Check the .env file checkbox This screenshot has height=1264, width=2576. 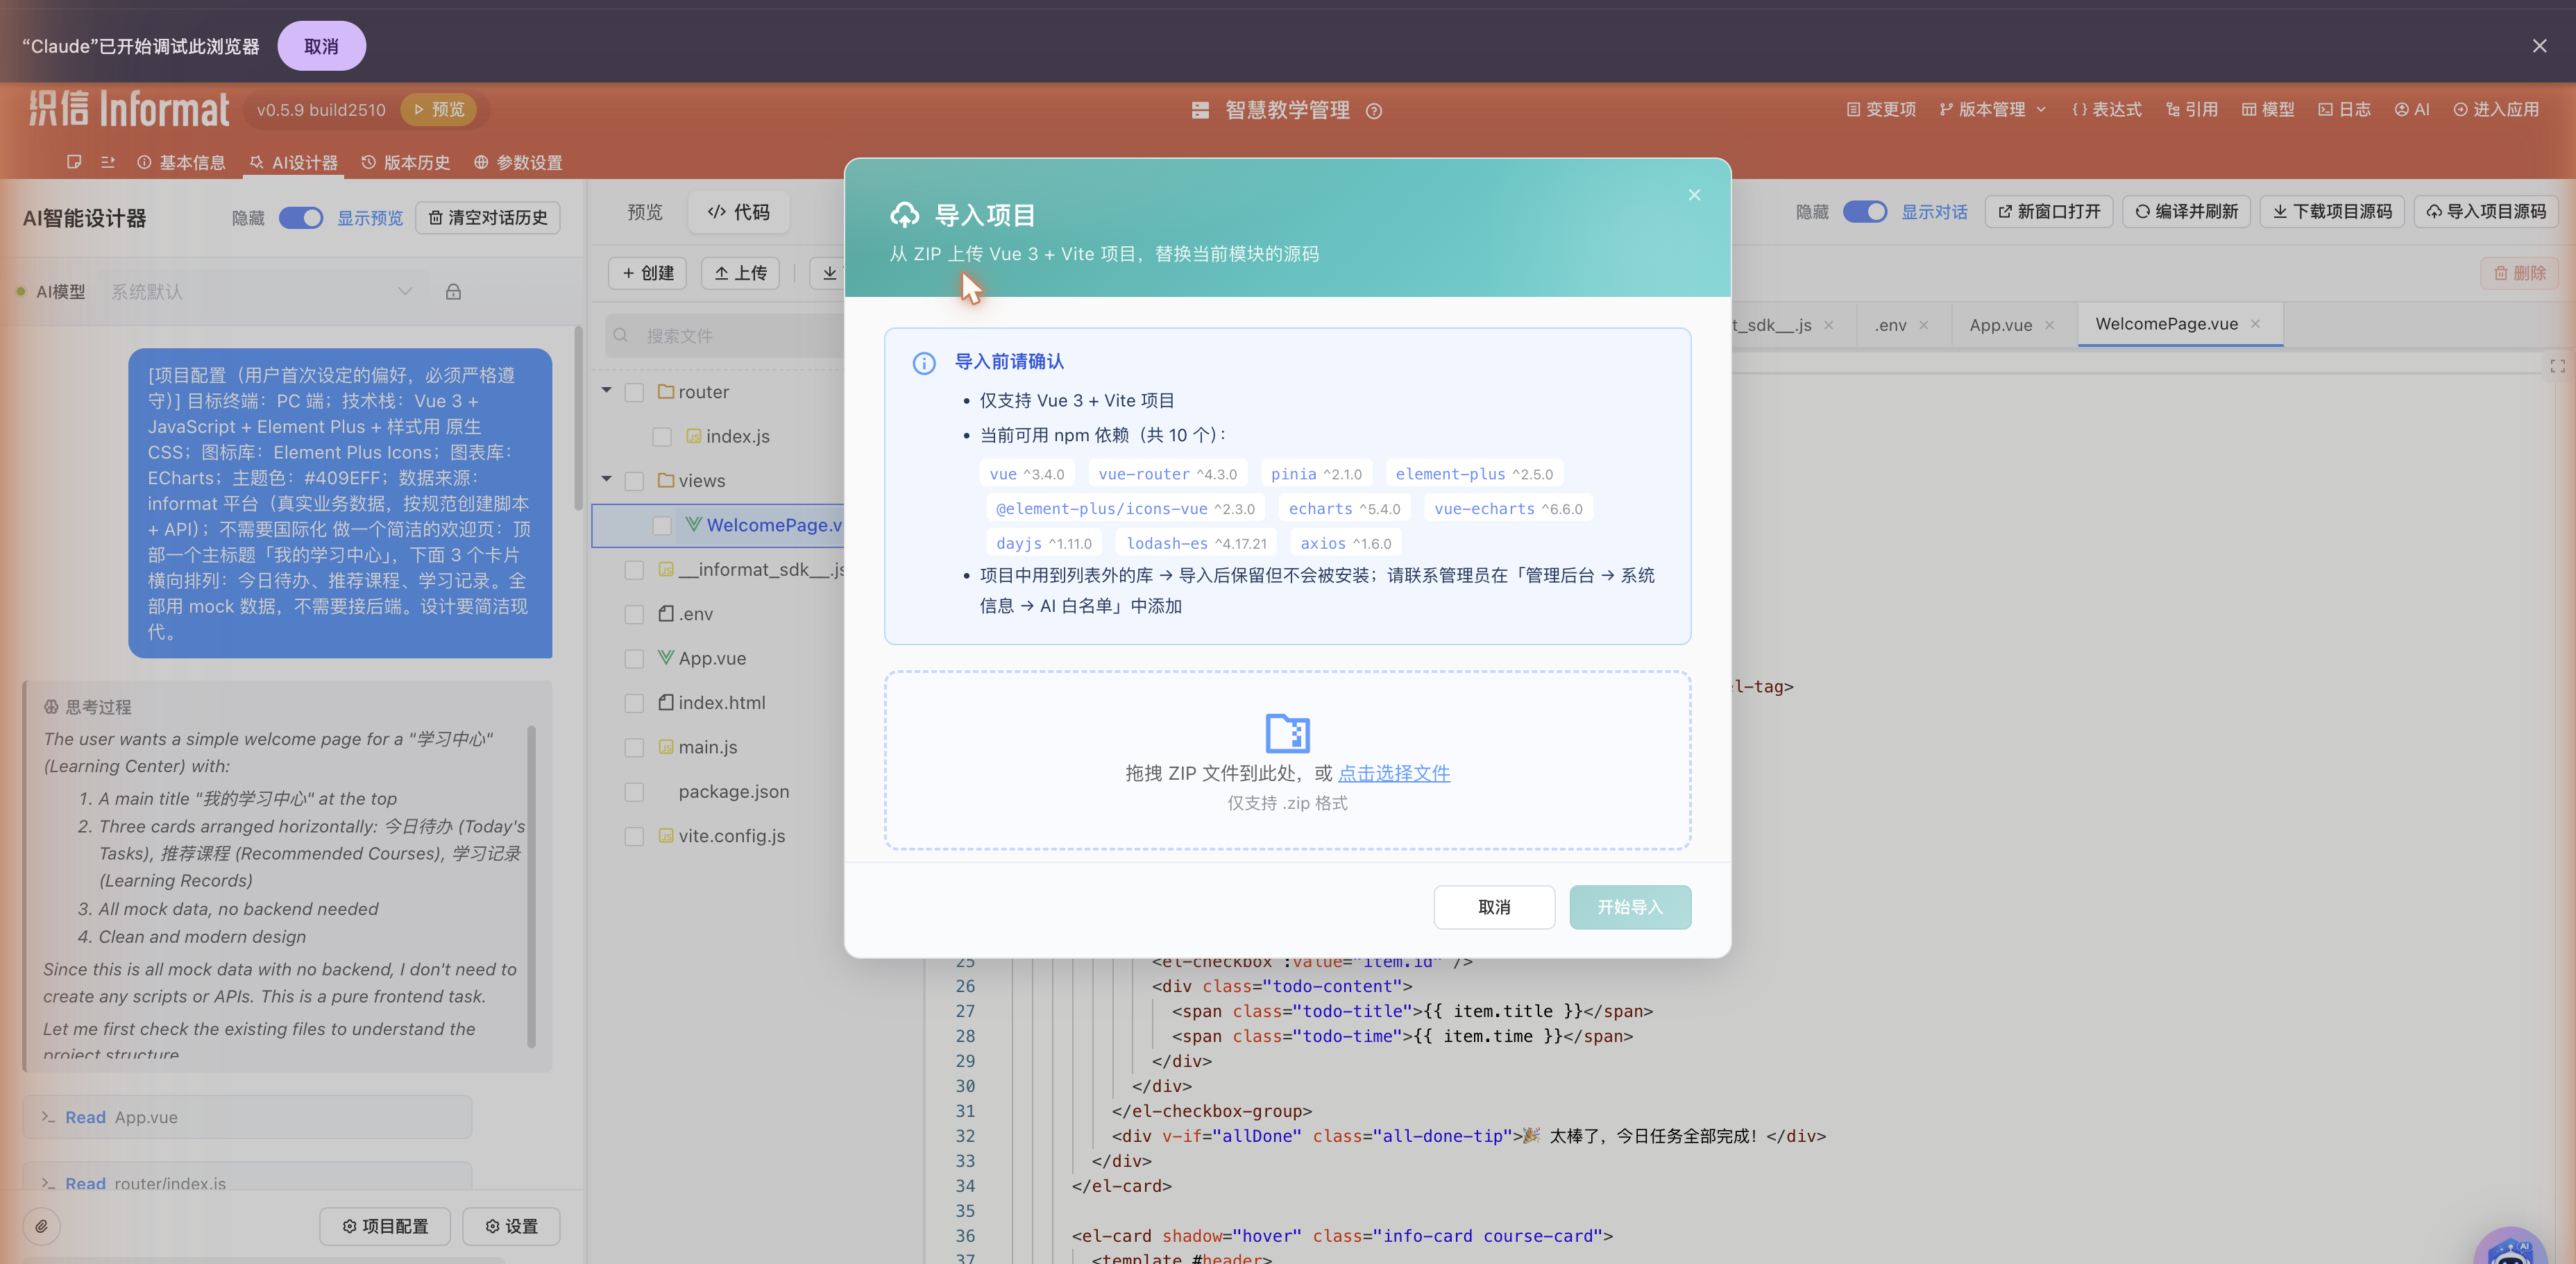pos(633,614)
